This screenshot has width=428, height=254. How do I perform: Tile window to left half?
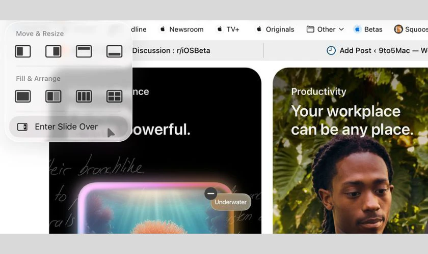pyautogui.click(x=23, y=51)
